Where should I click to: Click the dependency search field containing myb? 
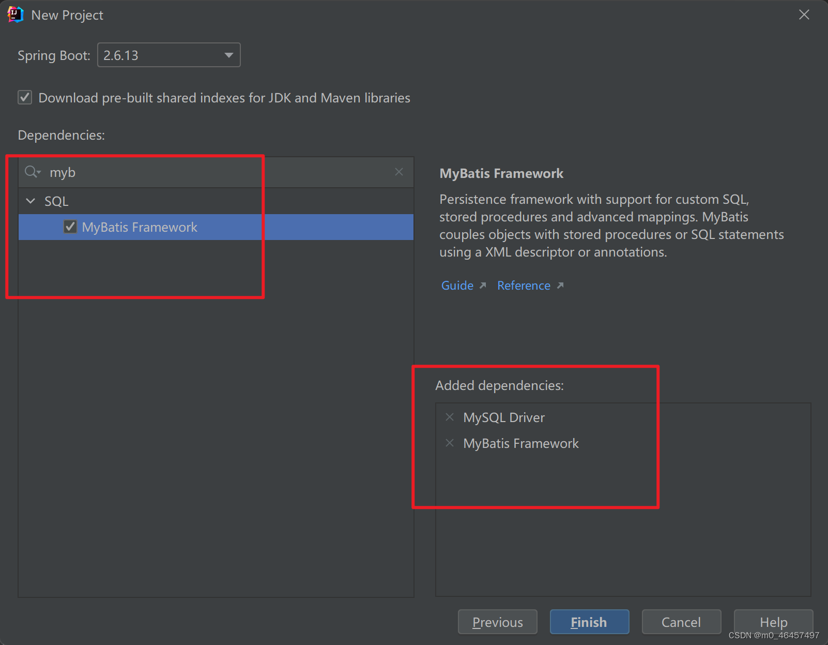click(x=216, y=172)
